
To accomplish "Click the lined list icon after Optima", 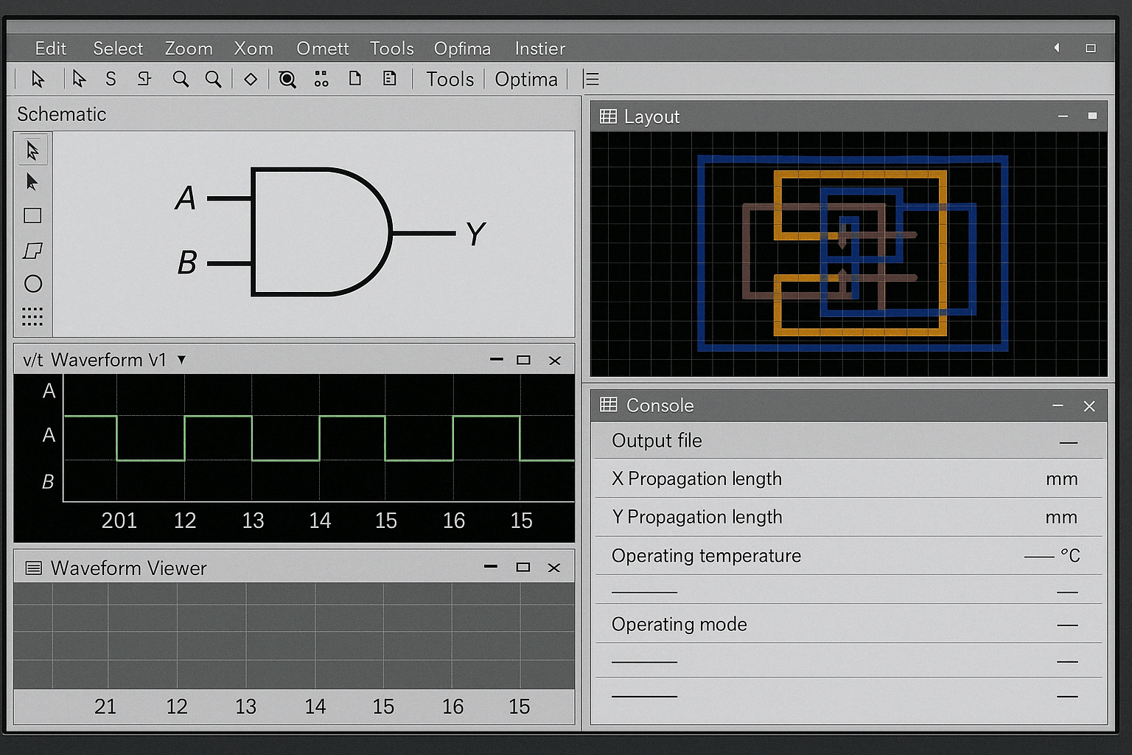I will point(591,79).
